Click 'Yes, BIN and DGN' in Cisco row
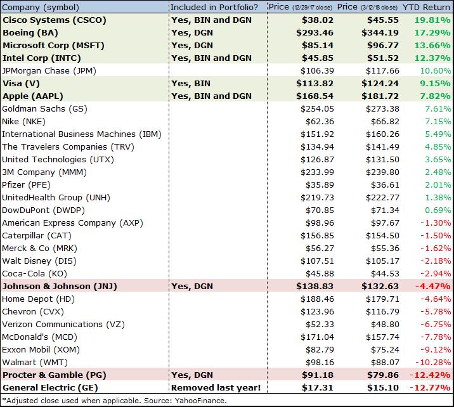454x407 pixels. [211, 20]
